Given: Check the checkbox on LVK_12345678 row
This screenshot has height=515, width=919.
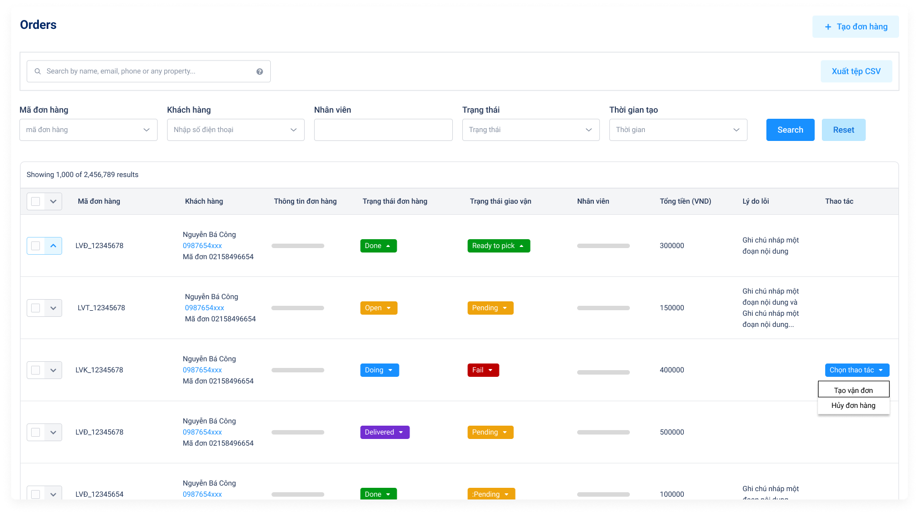Looking at the screenshot, I should (x=36, y=370).
